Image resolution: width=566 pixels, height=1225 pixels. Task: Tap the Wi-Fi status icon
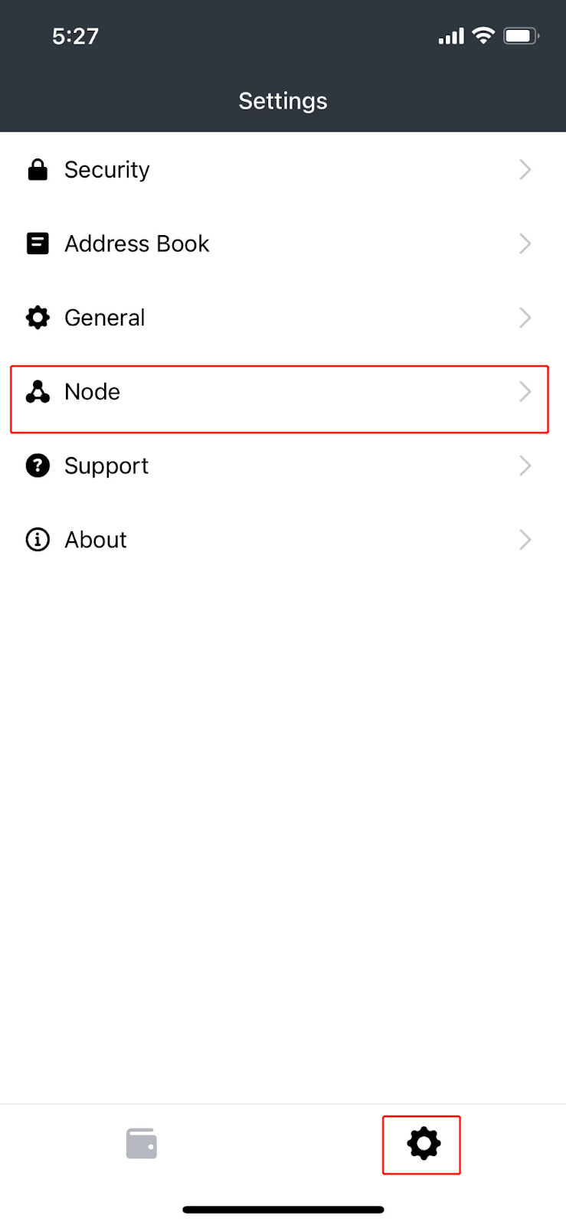(x=483, y=35)
